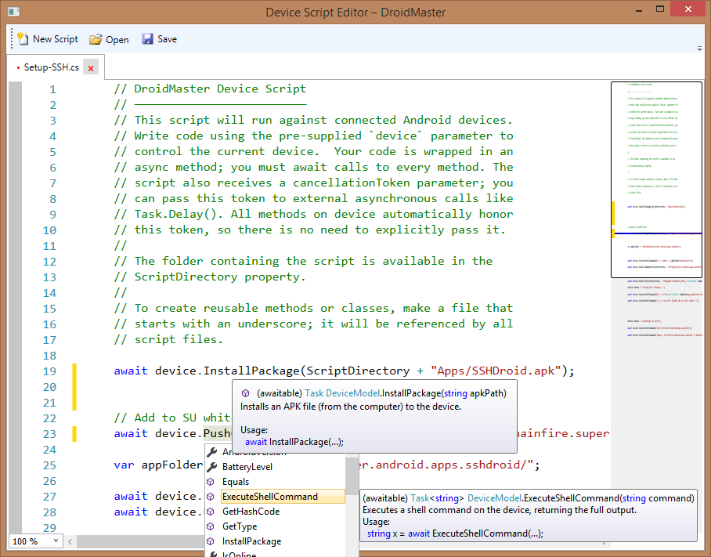Choose BatteryLevel in autocomplete list

pyautogui.click(x=247, y=467)
